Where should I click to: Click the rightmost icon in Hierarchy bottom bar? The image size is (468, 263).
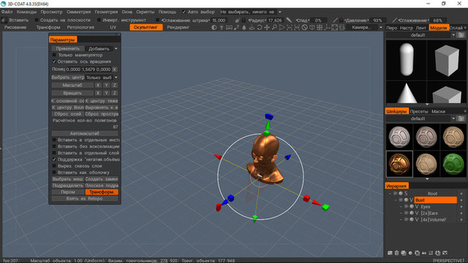tap(445, 253)
